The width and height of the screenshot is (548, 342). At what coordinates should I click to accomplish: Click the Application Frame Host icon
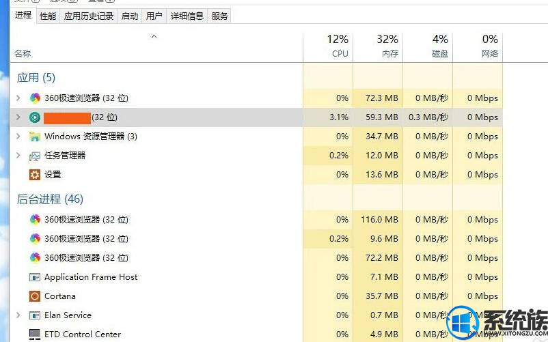pyautogui.click(x=35, y=277)
